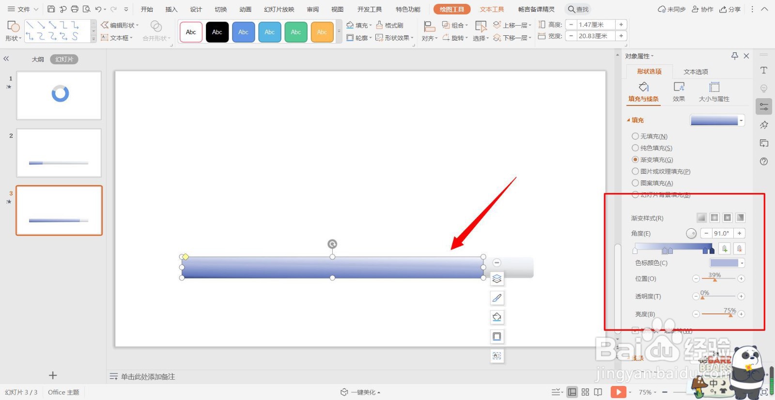Choose the third gradient style button

pos(727,218)
